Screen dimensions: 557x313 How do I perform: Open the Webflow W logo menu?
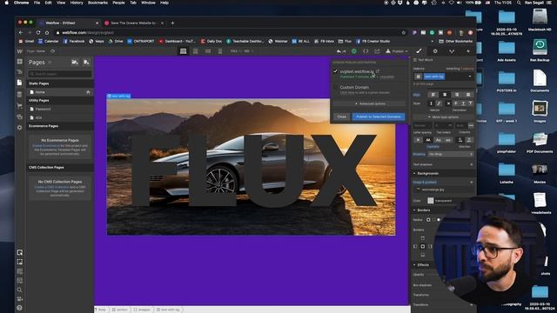point(20,51)
